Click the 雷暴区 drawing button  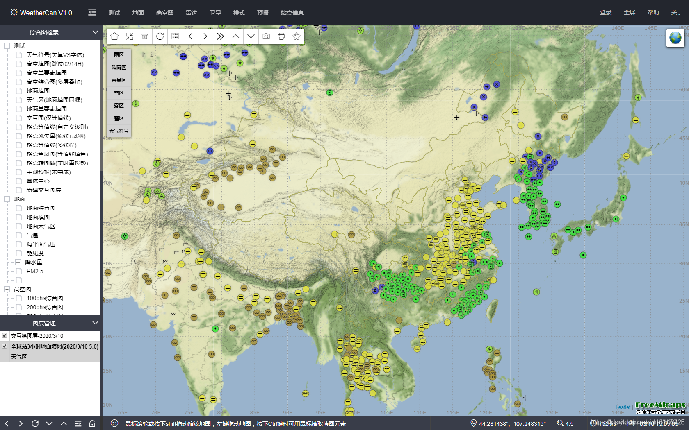pyautogui.click(x=119, y=80)
